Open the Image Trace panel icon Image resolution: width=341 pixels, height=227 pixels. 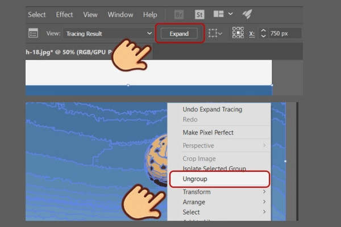[x=33, y=33]
